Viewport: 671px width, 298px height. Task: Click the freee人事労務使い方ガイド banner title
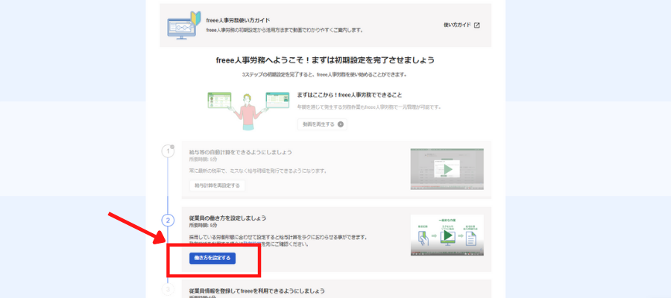(238, 21)
